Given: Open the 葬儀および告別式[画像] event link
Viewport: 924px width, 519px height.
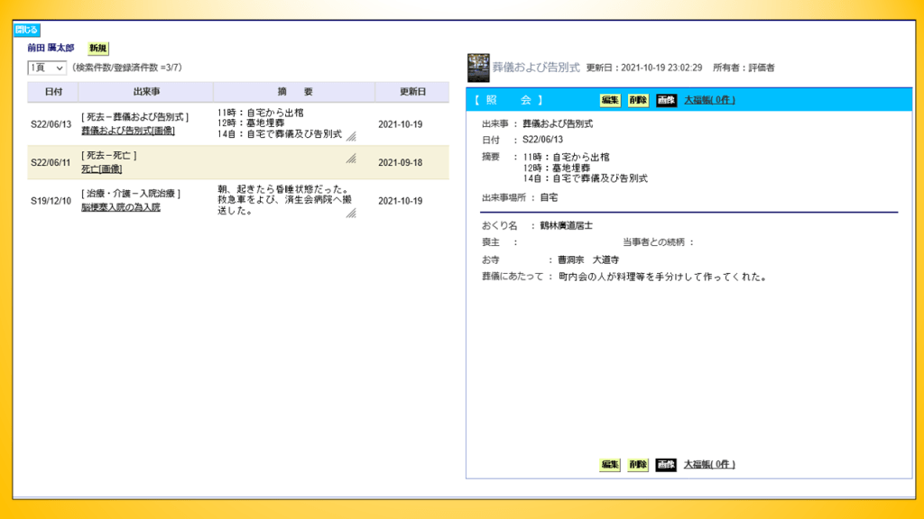Looking at the screenshot, I should click(128, 131).
